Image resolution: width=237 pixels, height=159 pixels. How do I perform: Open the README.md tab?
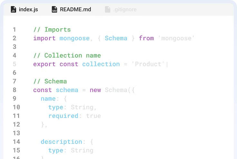75,10
